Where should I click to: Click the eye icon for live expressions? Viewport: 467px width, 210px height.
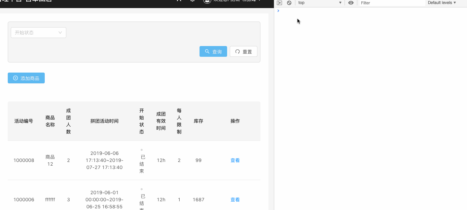[351, 3]
